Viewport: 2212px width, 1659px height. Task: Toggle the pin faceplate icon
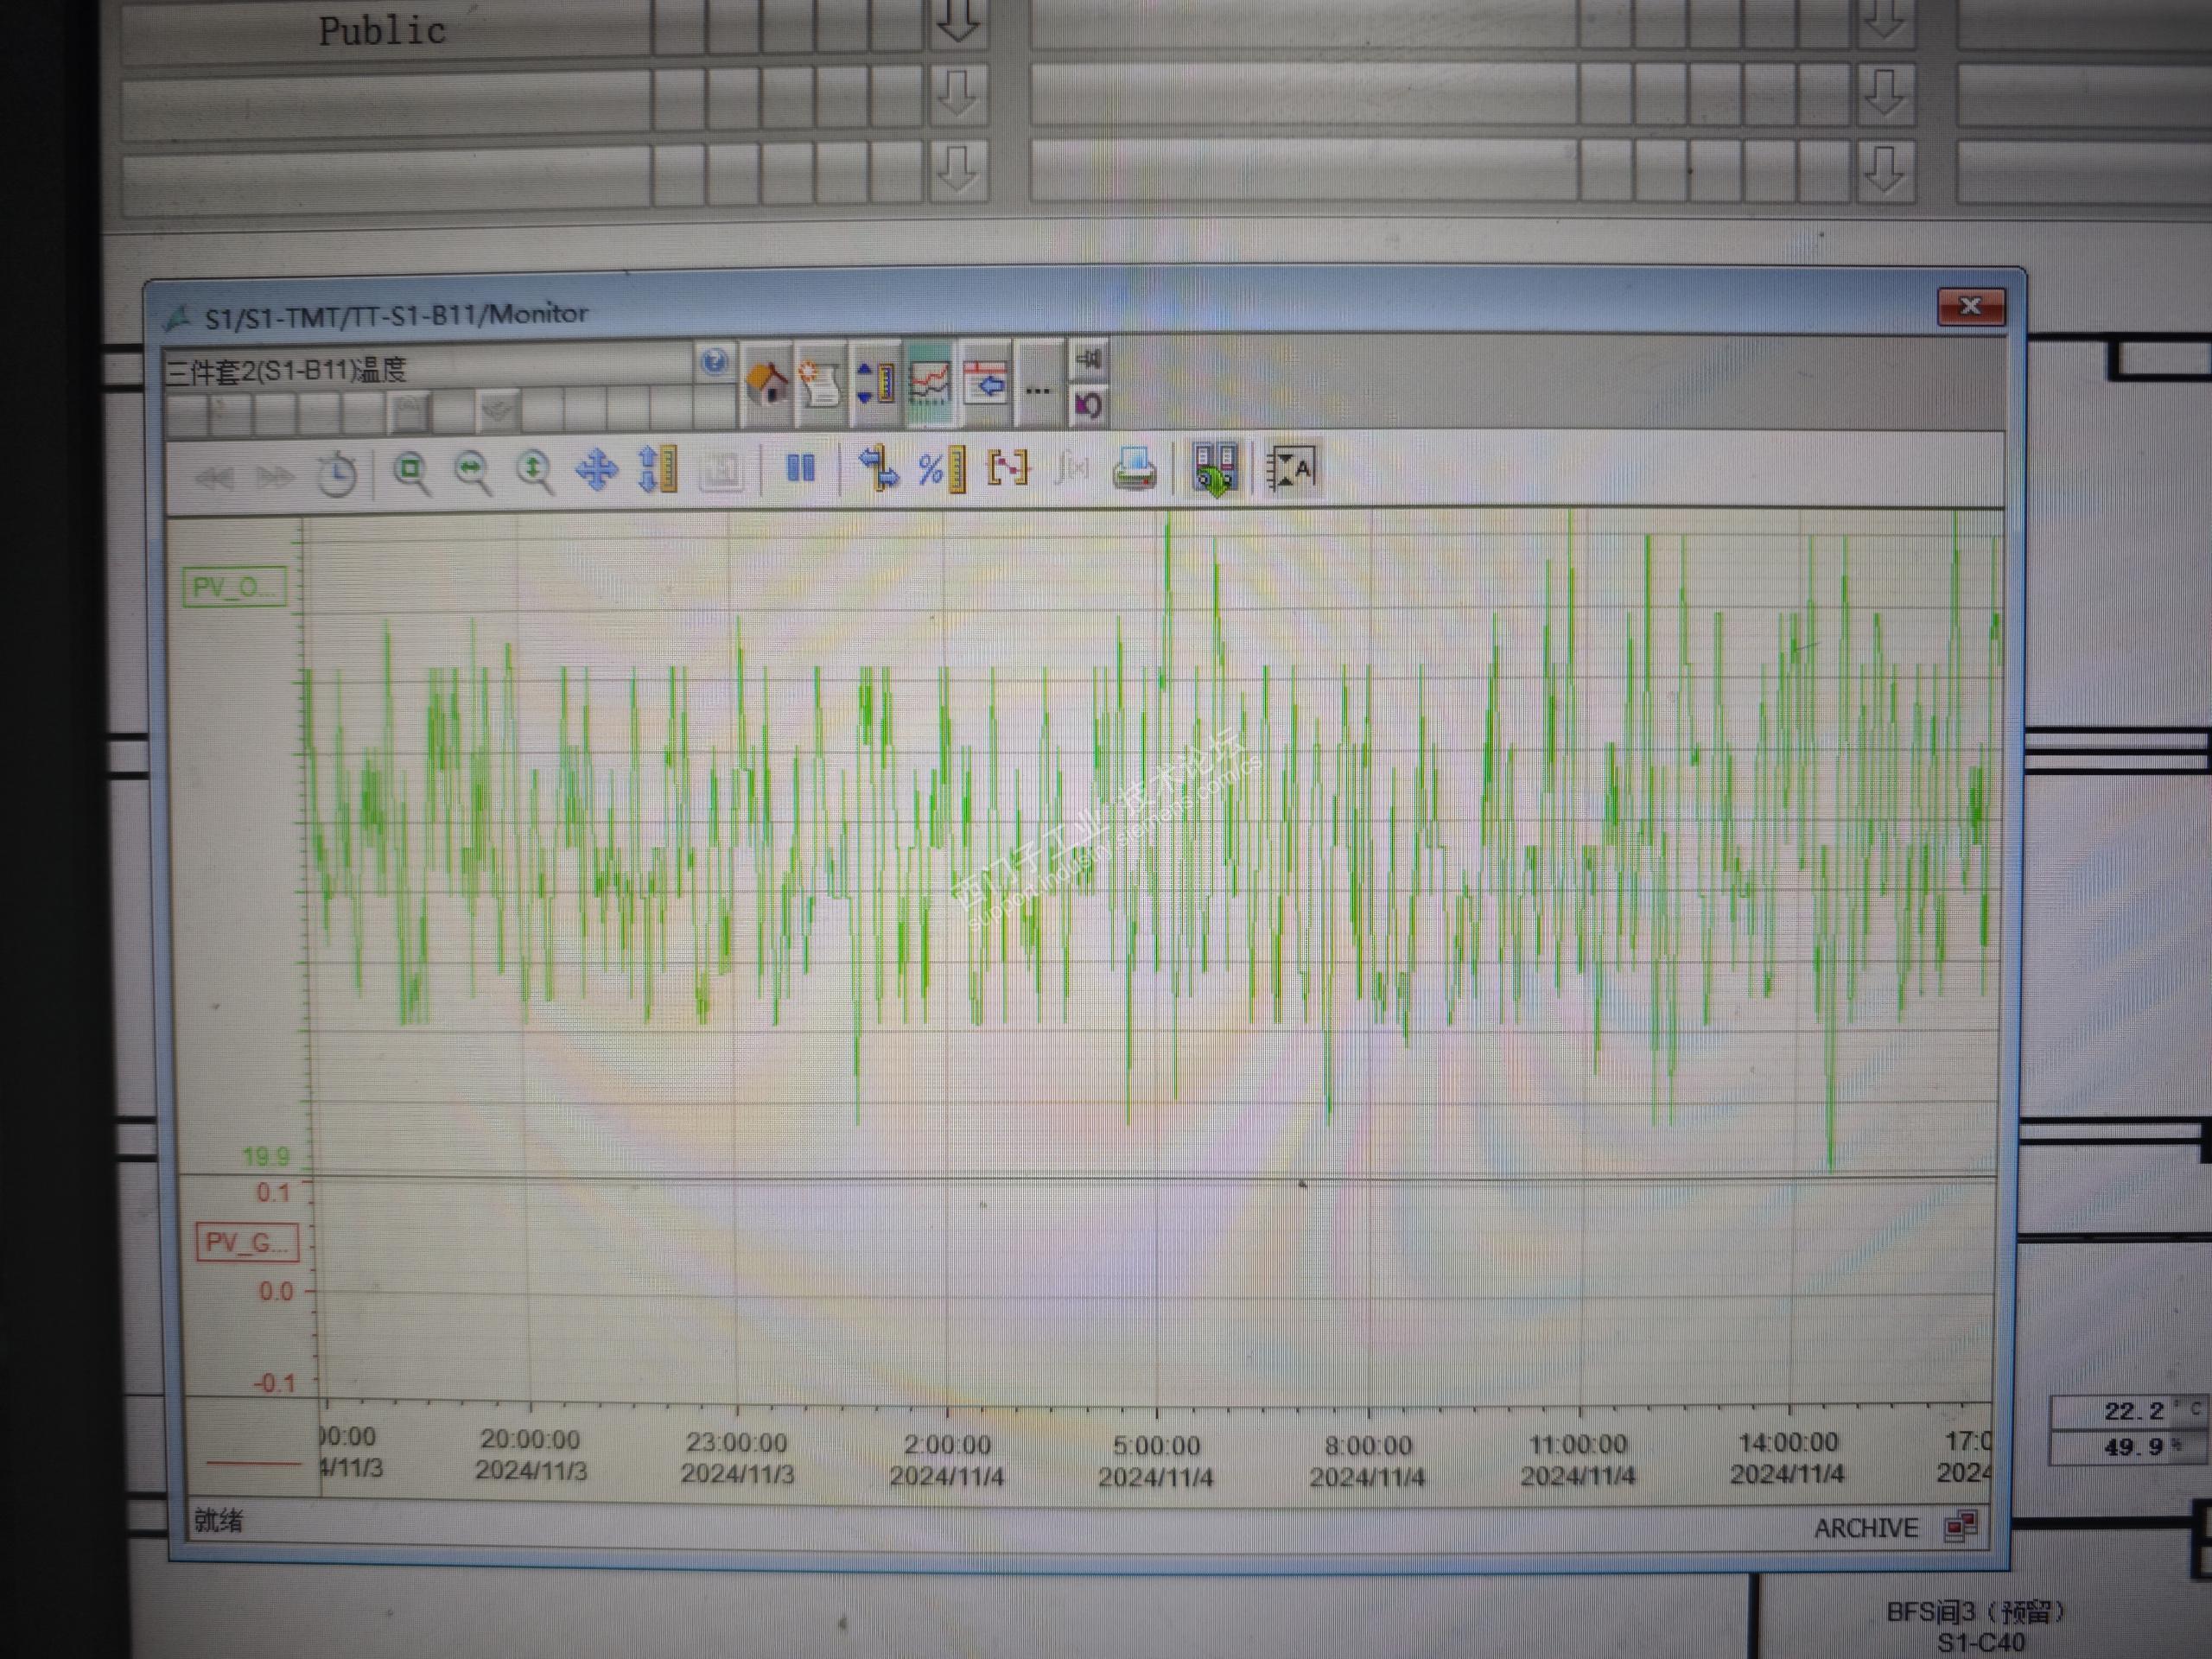coord(1088,358)
